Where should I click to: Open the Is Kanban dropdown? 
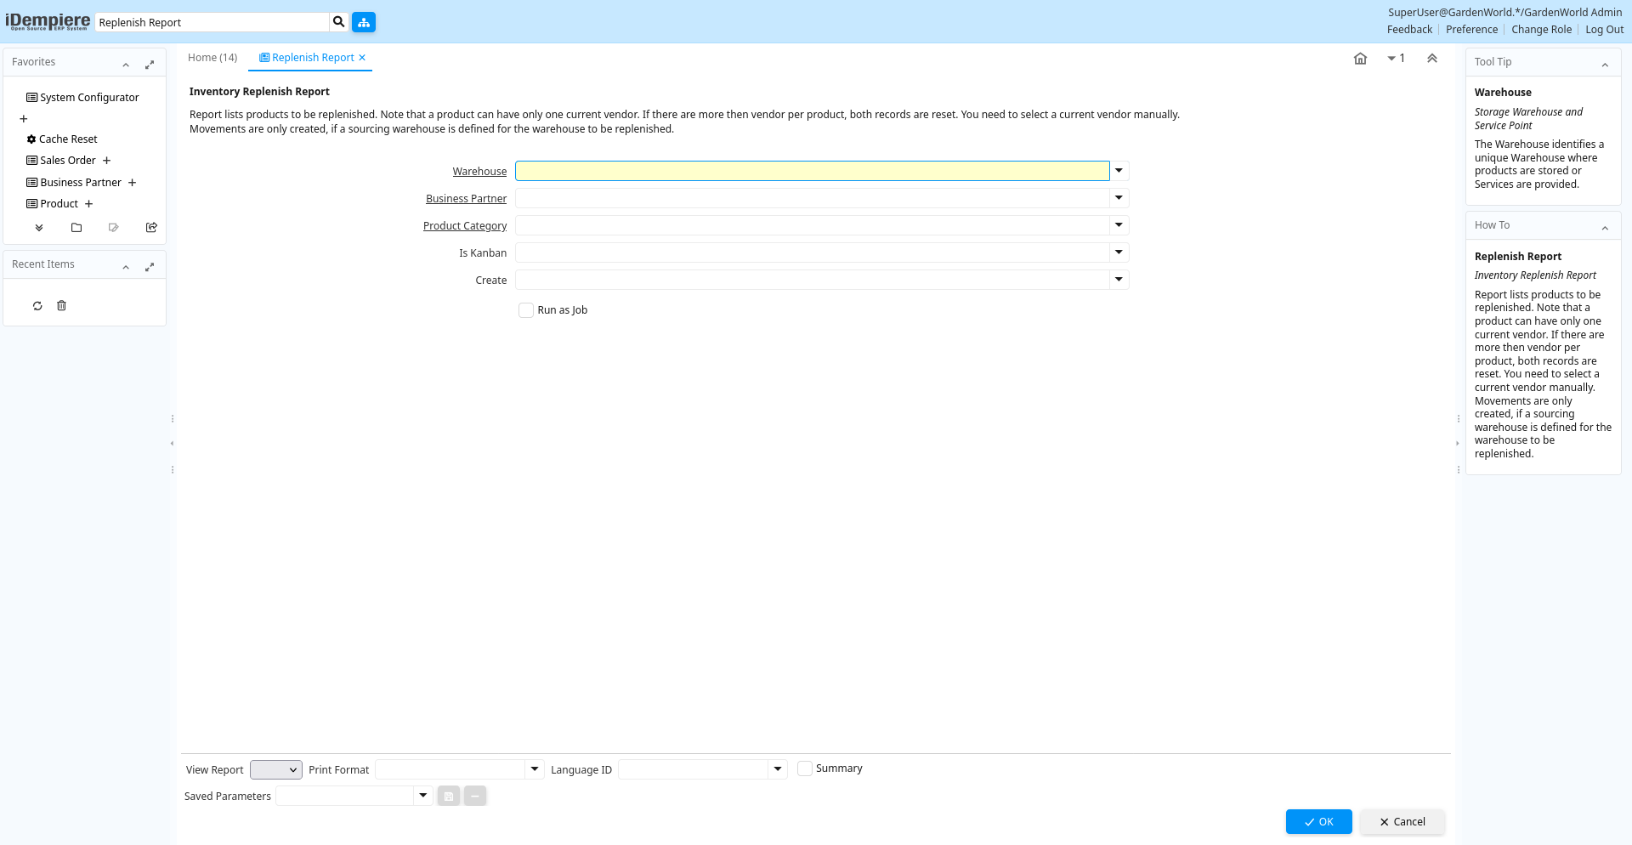click(x=1119, y=252)
